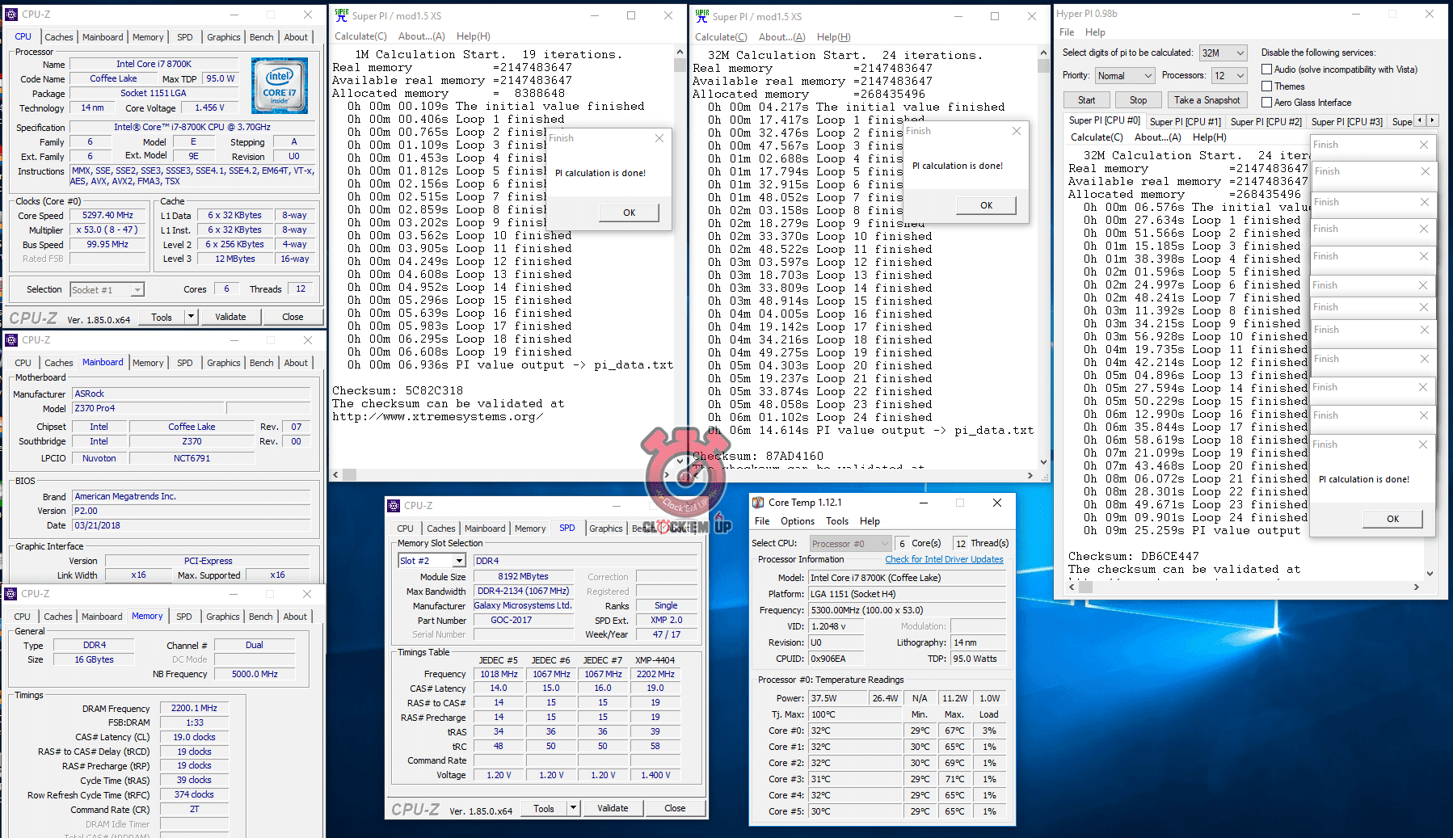The height and width of the screenshot is (838, 1453).
Task: Open the Slot #2 memory slot dropdown
Action: click(x=432, y=561)
